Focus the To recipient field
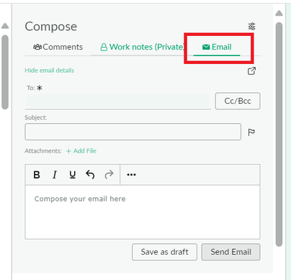Viewport: 291px width, 280px height. pos(117,101)
